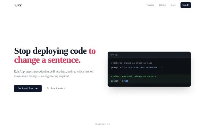This screenshot has height=128, width=205.
Task: Click the 'You are a helpful assistant...' code line
Action: pos(136,68)
